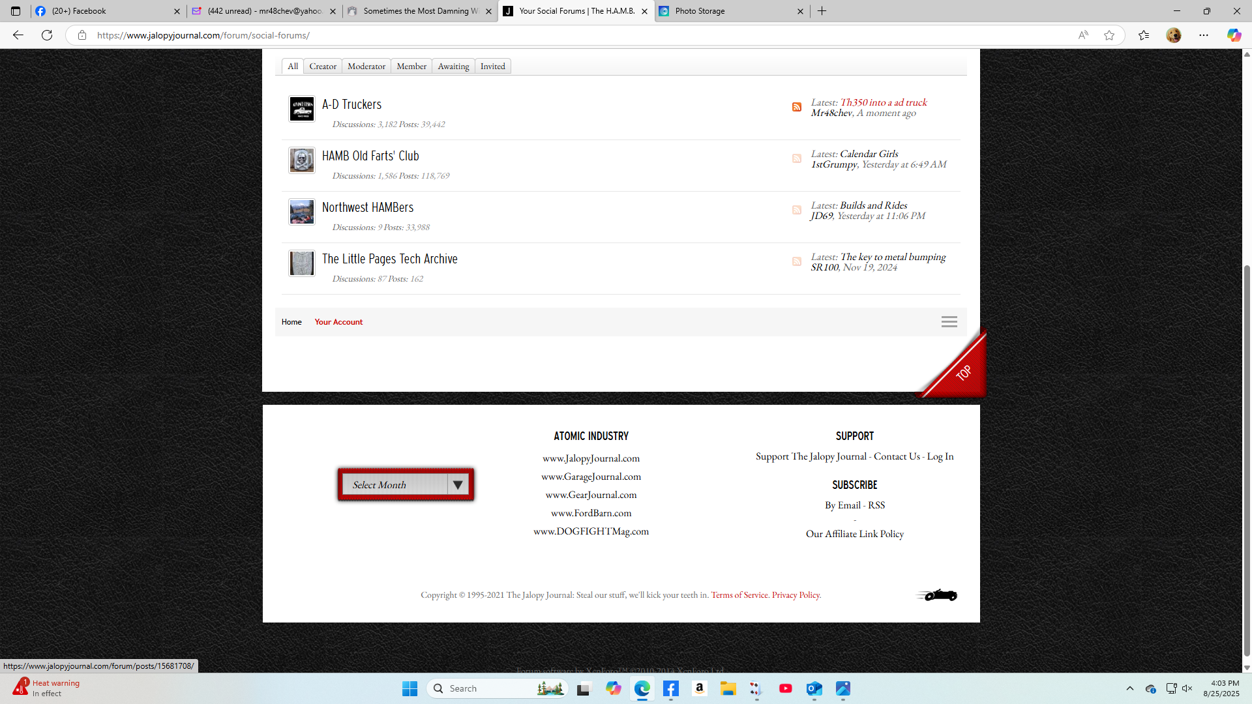1252x704 pixels.
Task: Refresh the page
Action: coord(47,35)
